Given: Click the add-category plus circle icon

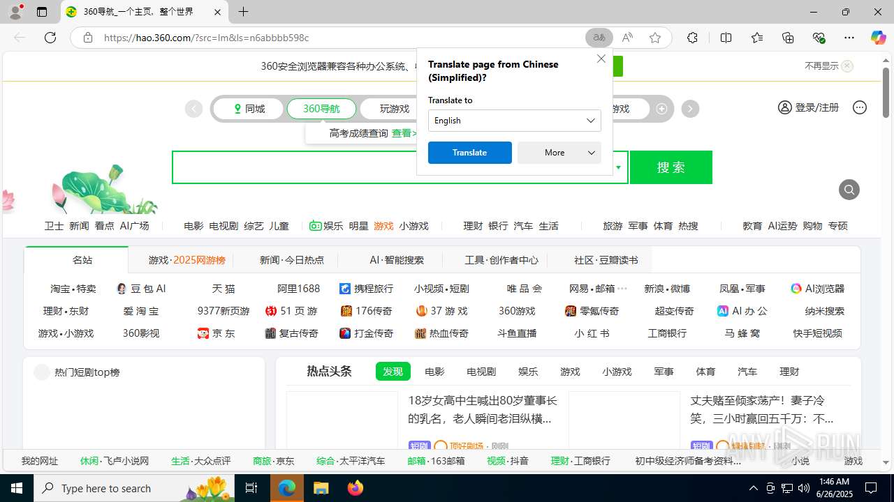Looking at the screenshot, I should [x=661, y=109].
